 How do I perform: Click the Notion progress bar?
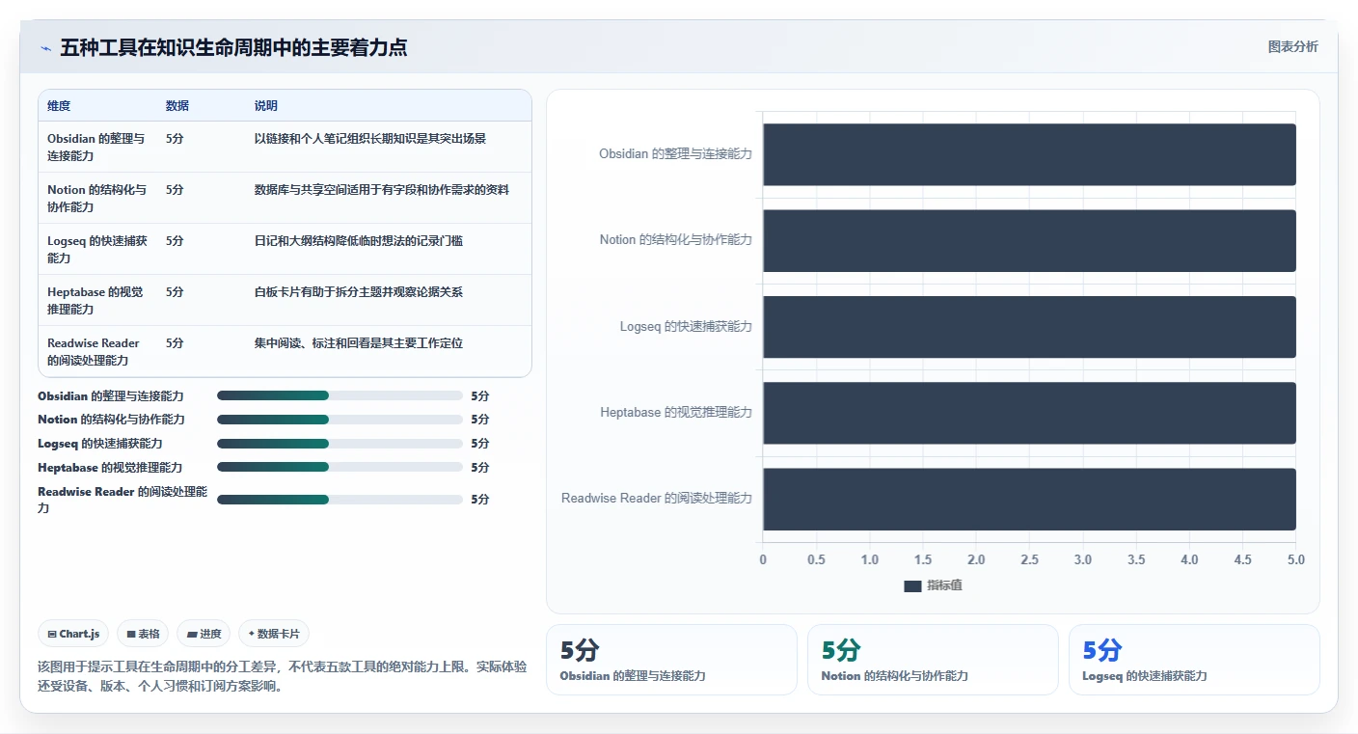point(339,420)
